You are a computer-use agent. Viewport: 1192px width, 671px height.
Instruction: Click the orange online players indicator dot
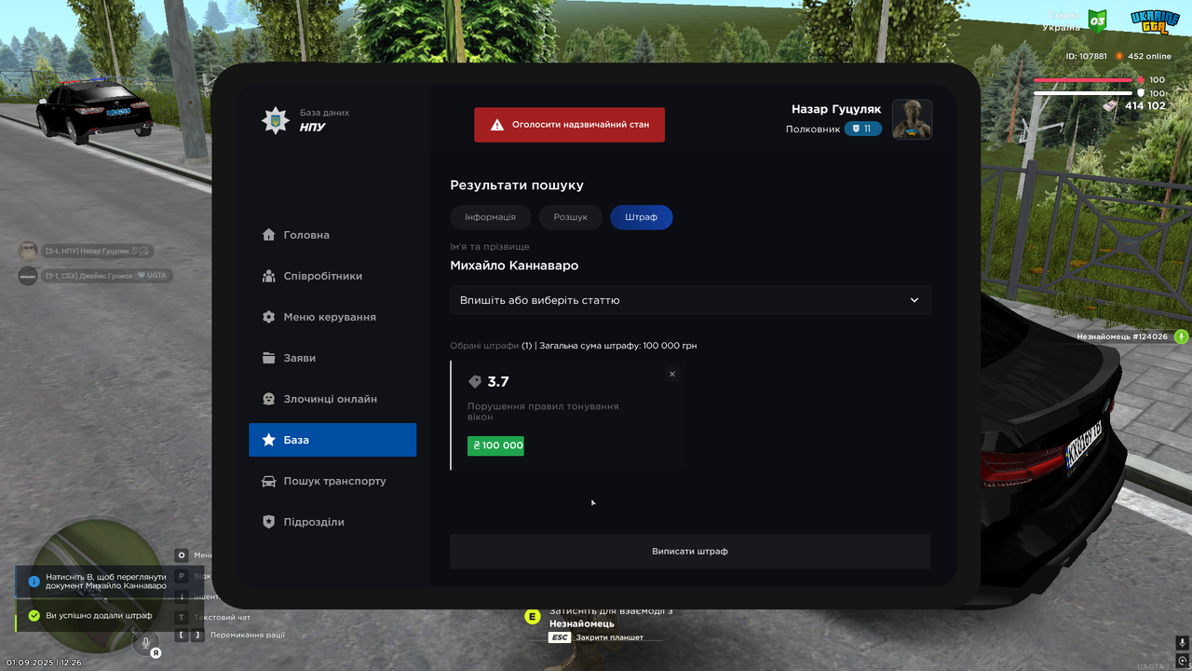point(1119,56)
